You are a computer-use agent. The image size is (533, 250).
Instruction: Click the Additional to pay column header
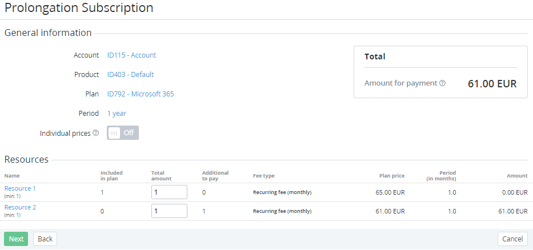pyautogui.click(x=215, y=176)
